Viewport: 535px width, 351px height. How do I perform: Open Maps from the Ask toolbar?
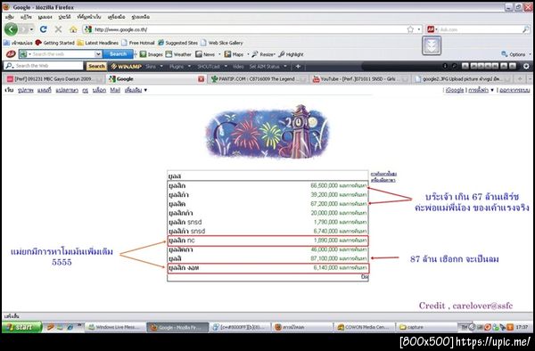234,54
